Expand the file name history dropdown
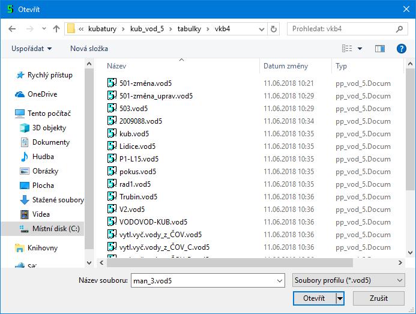The width and height of the screenshot is (416, 314). click(x=279, y=280)
